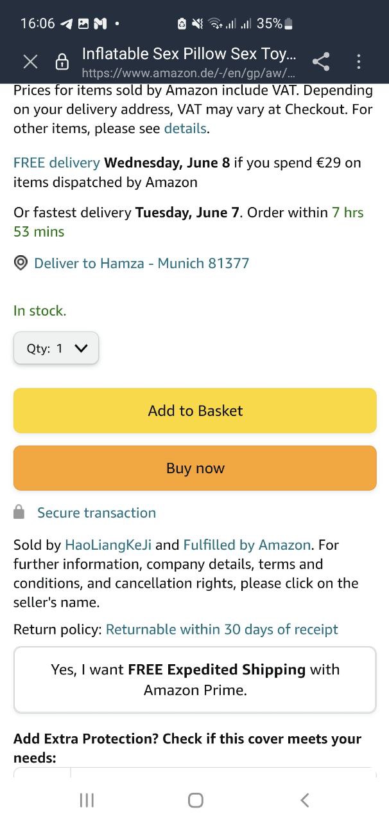
Task: Tap the padlock site security icon
Action: 62,62
